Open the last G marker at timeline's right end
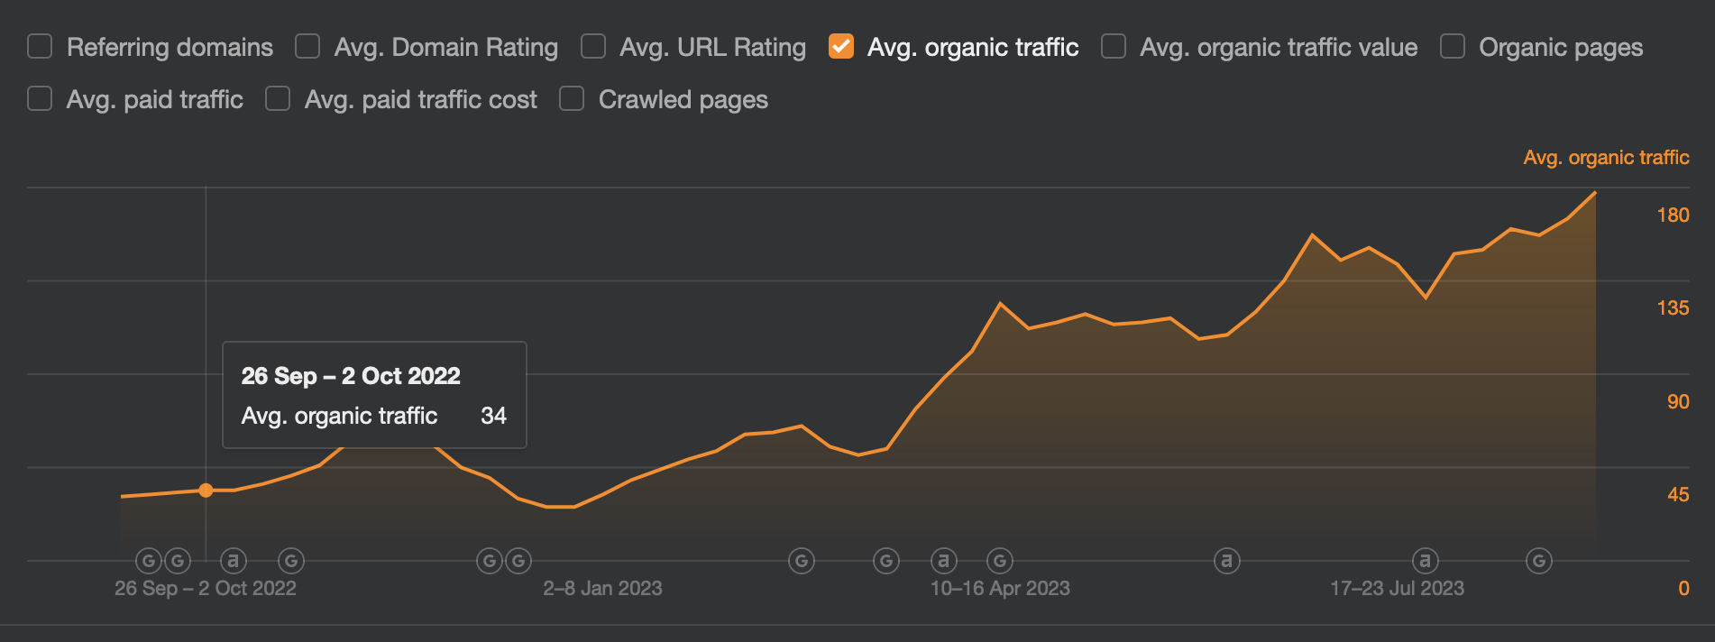Image resolution: width=1715 pixels, height=642 pixels. coord(1539,561)
